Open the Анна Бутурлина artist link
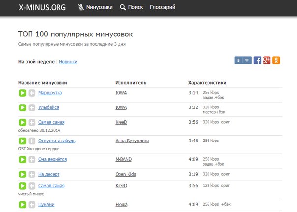The image size is (297, 212). point(132,141)
